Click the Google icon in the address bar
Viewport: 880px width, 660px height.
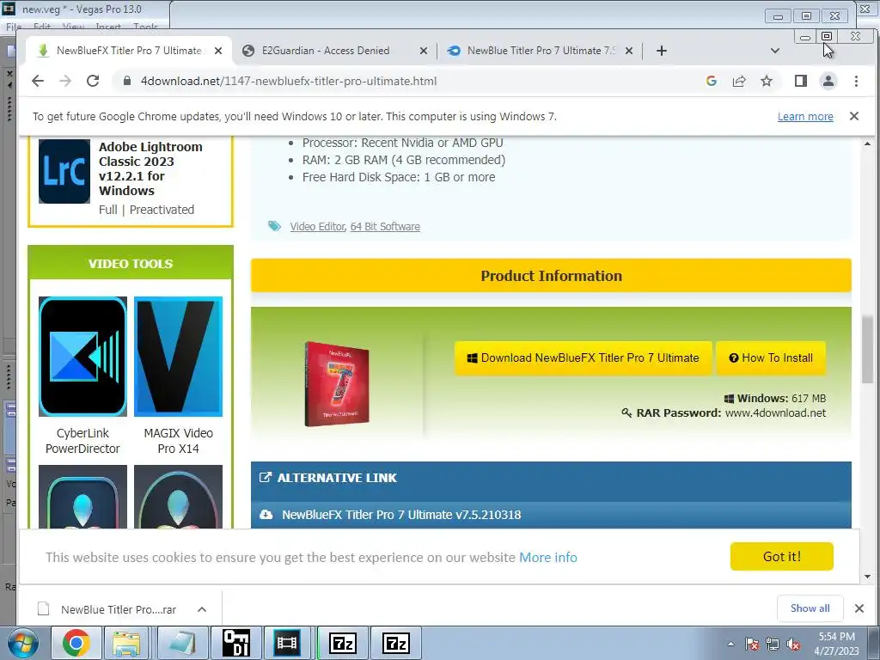[x=711, y=81]
